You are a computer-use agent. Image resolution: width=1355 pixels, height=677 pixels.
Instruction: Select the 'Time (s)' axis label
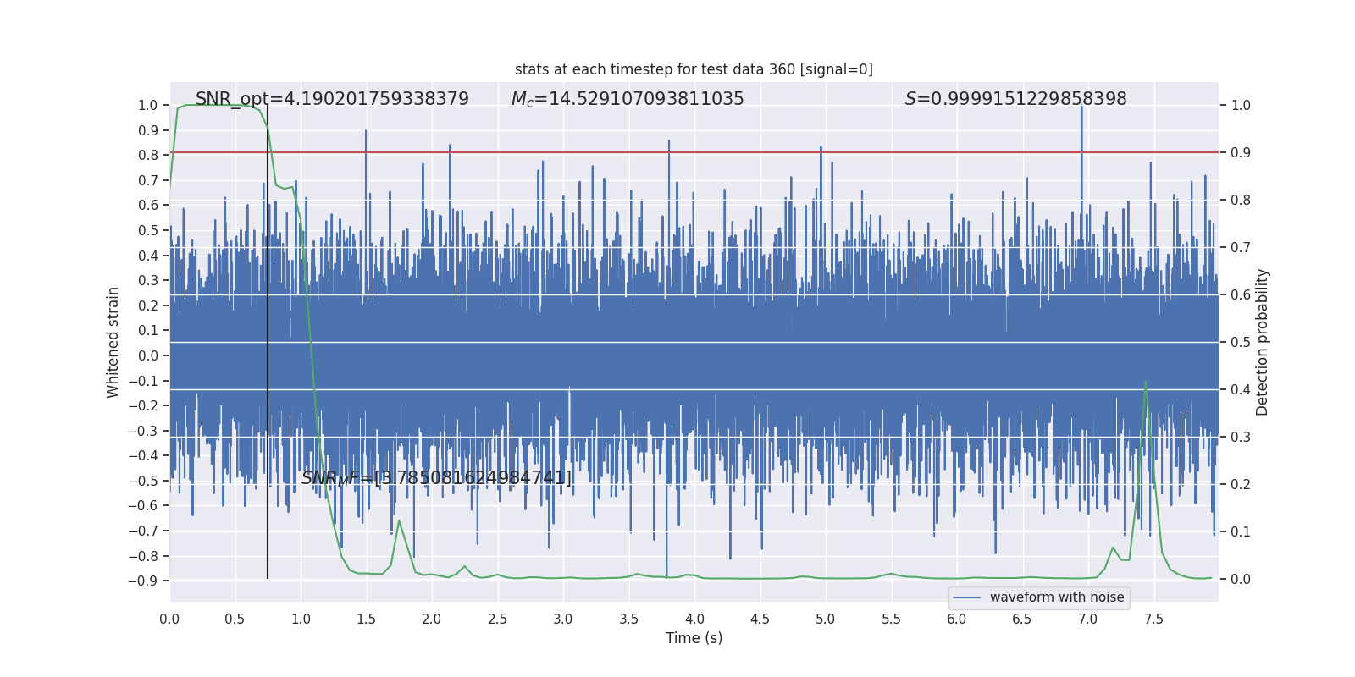click(x=694, y=638)
